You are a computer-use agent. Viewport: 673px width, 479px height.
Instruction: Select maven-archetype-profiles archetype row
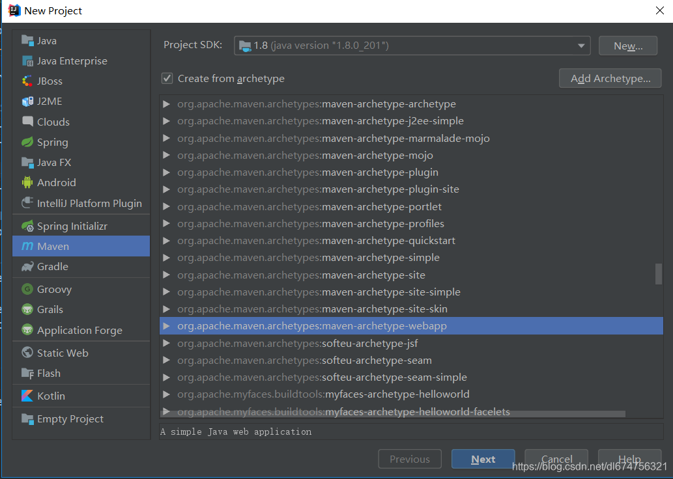(x=411, y=223)
